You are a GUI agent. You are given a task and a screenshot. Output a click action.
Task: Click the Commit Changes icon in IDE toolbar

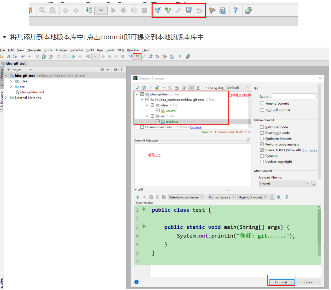(x=137, y=57)
